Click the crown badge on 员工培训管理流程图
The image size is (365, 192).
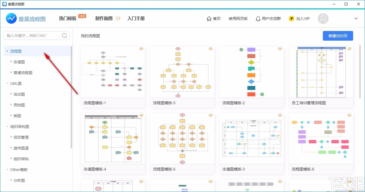(x=349, y=49)
